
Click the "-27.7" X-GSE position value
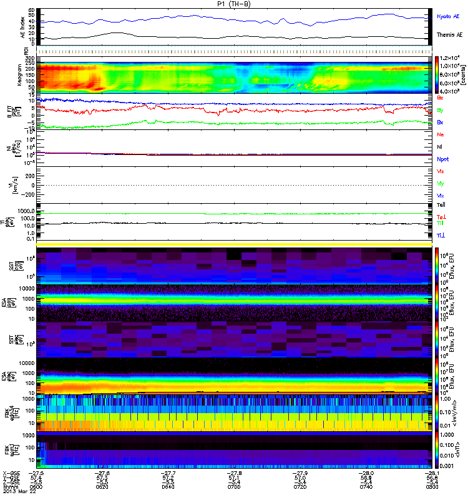(x=168, y=474)
